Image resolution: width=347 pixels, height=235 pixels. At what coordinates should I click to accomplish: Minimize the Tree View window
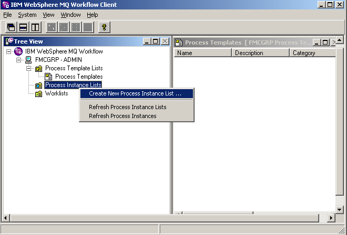point(147,41)
